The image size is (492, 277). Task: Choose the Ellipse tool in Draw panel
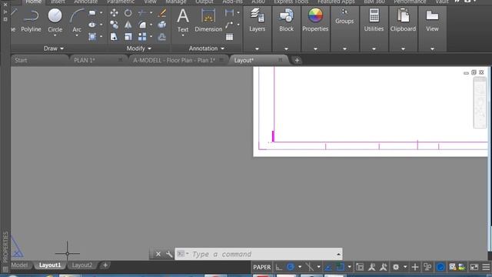pyautogui.click(x=92, y=25)
